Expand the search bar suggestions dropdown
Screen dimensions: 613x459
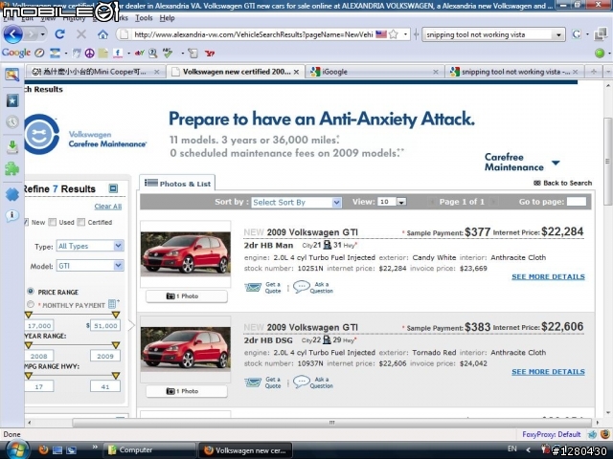pos(558,34)
